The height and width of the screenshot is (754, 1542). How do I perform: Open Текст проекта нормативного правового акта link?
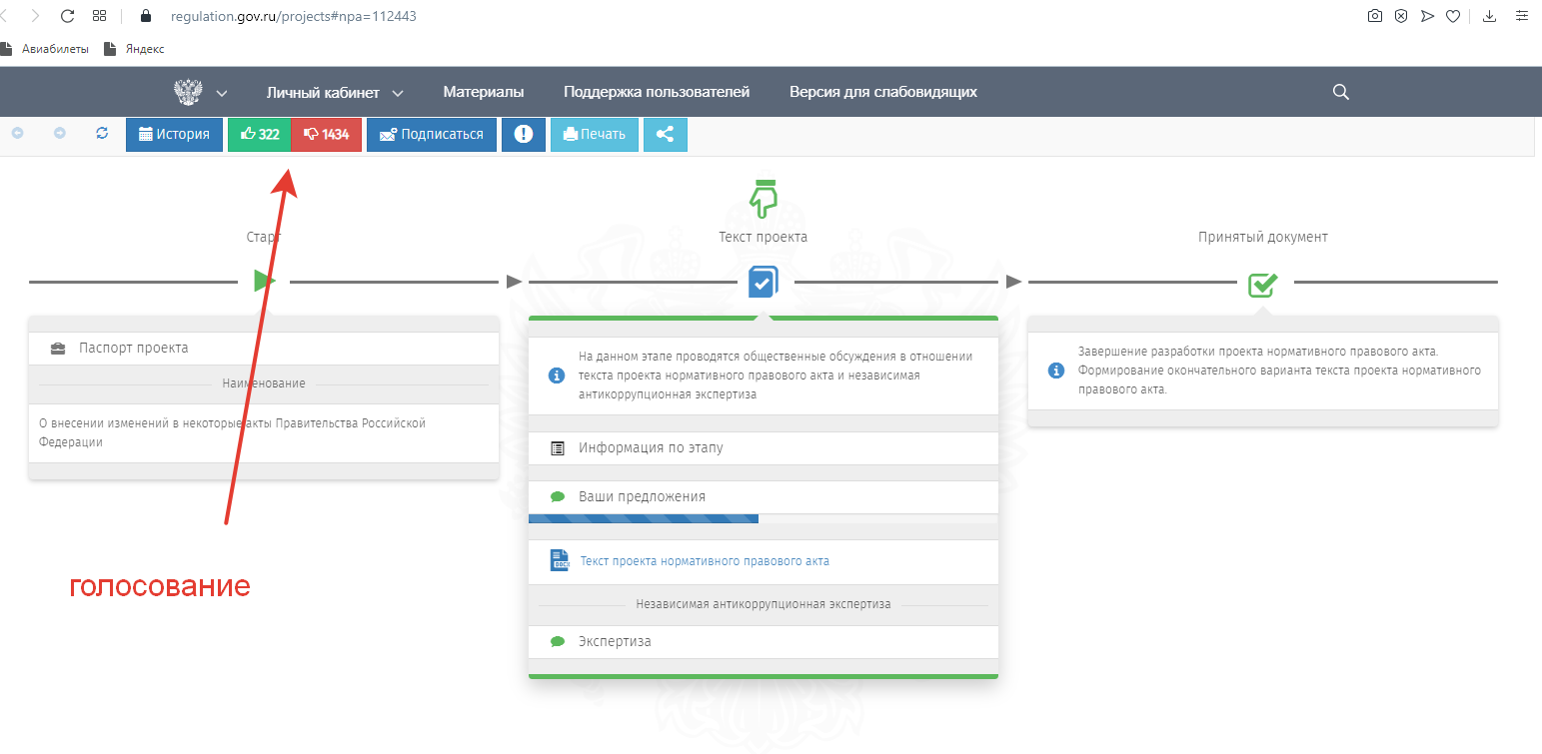(x=704, y=561)
